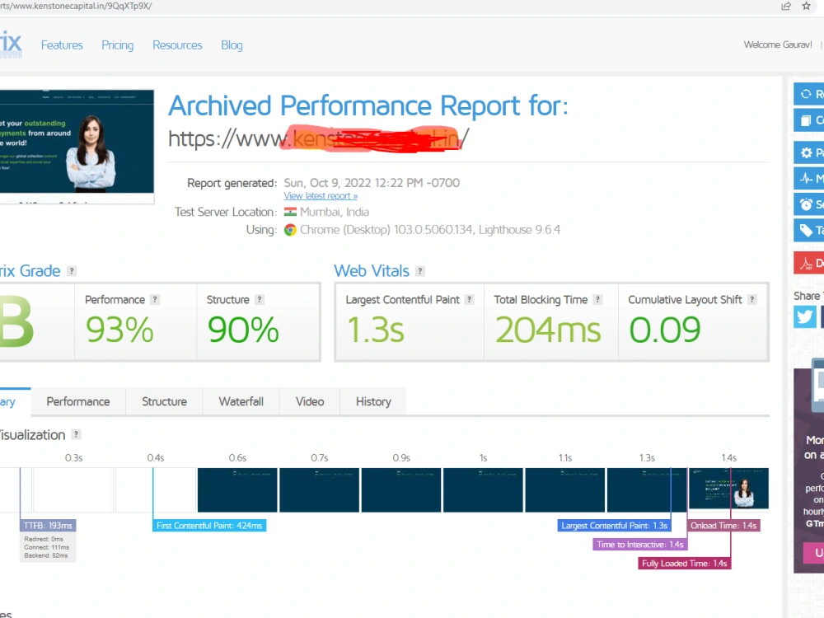Click the monitor pulse icon button
824x618 pixels.
(x=809, y=179)
